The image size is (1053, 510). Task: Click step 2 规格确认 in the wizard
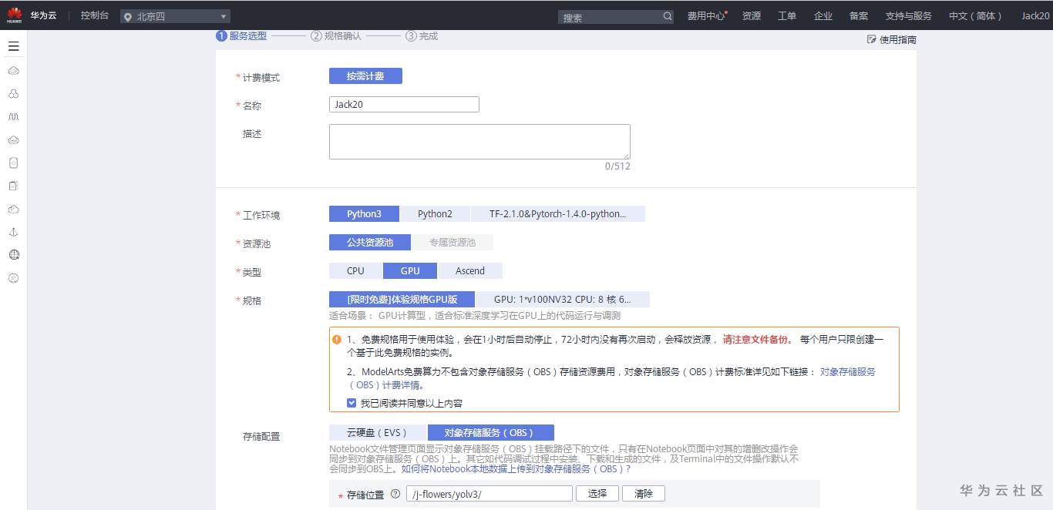[x=336, y=35]
